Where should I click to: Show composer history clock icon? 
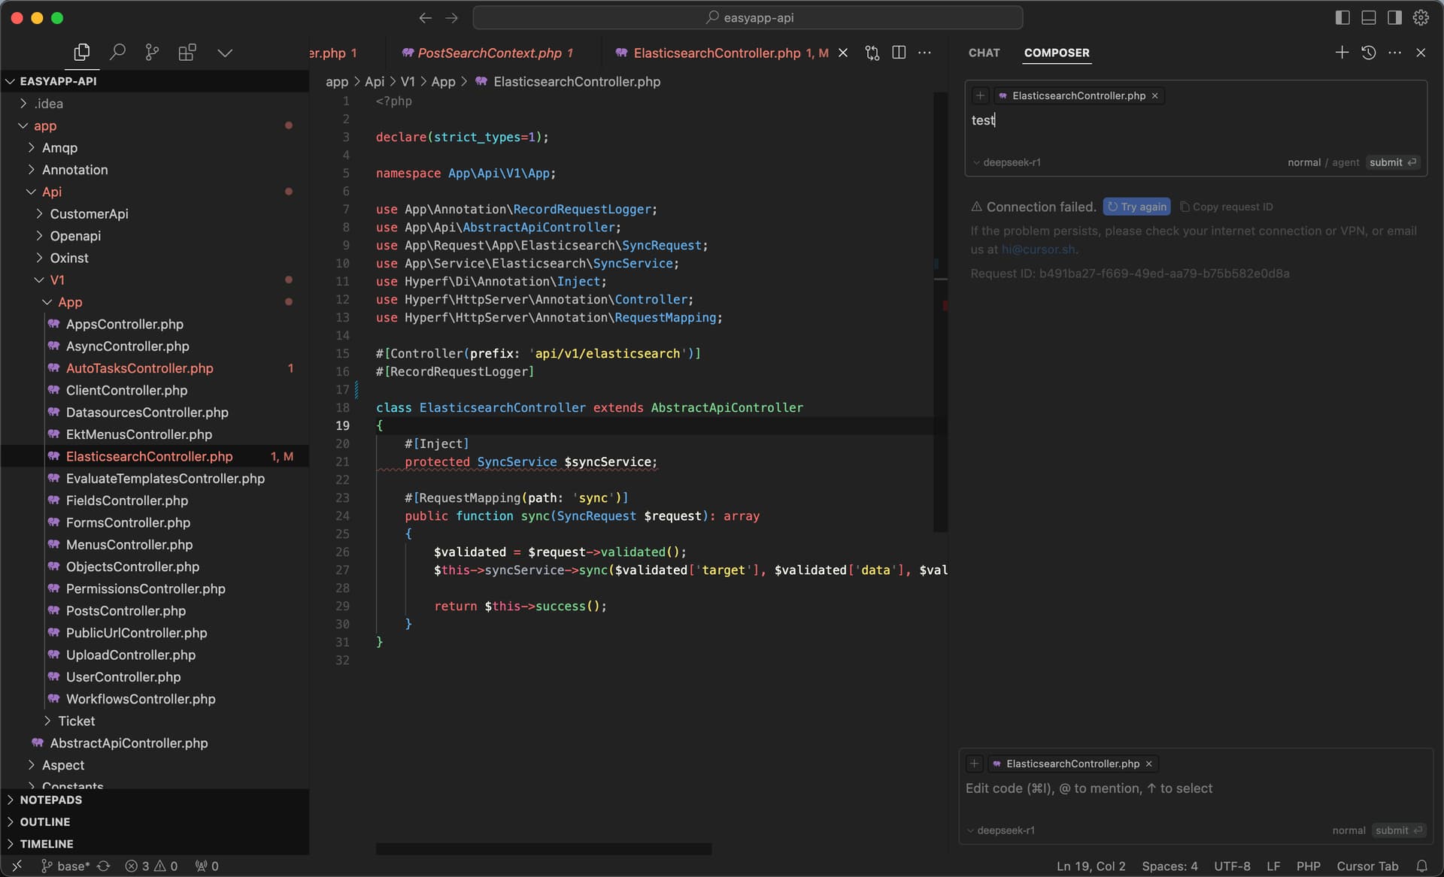(x=1369, y=53)
